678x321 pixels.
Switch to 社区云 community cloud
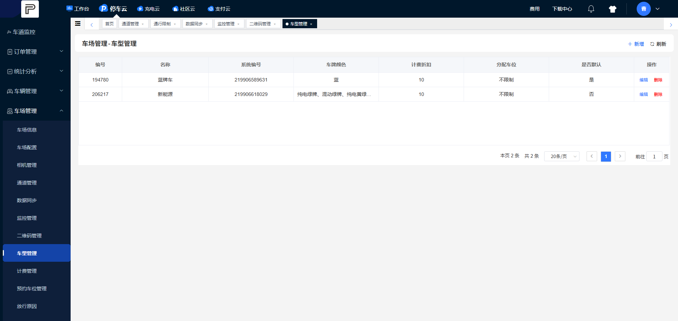pyautogui.click(x=184, y=9)
